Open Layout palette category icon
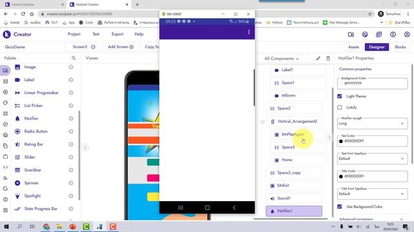The height and width of the screenshot is (232, 414). click(x=5, y=81)
